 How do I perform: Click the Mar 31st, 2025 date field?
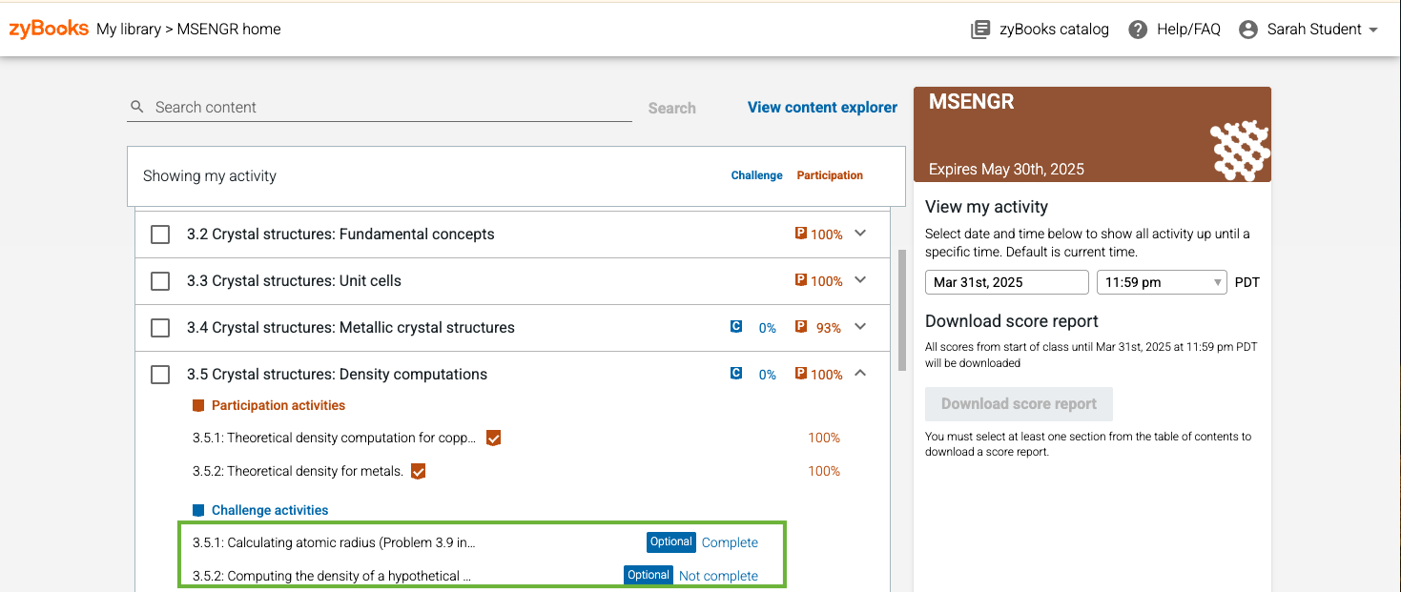pyautogui.click(x=1007, y=282)
